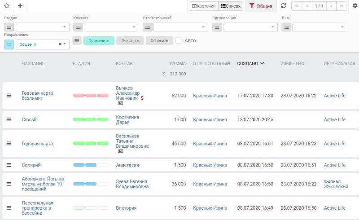The height and width of the screenshot is (220, 359).
Task: Open contact Анастасия
Action: [x=127, y=165]
